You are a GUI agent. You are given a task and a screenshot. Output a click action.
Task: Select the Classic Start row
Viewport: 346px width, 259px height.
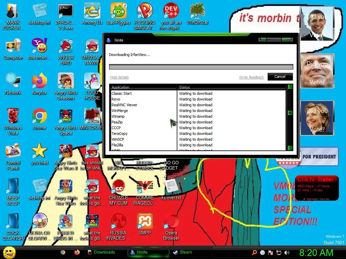198,93
